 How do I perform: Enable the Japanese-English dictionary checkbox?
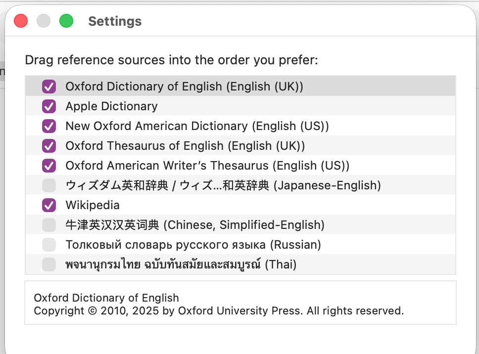pyautogui.click(x=49, y=185)
